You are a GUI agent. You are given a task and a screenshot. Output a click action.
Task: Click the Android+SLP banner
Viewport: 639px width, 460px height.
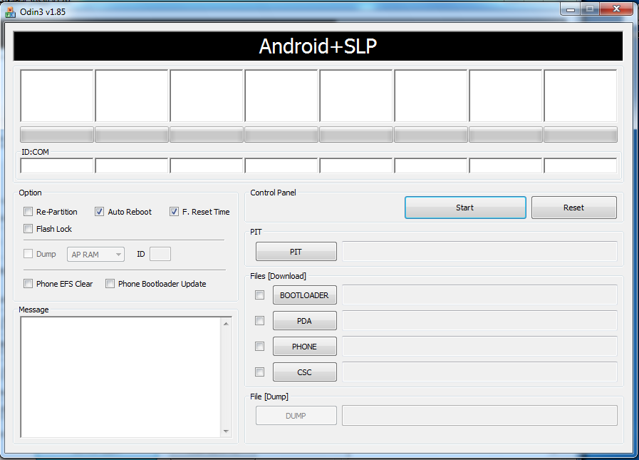[318, 46]
